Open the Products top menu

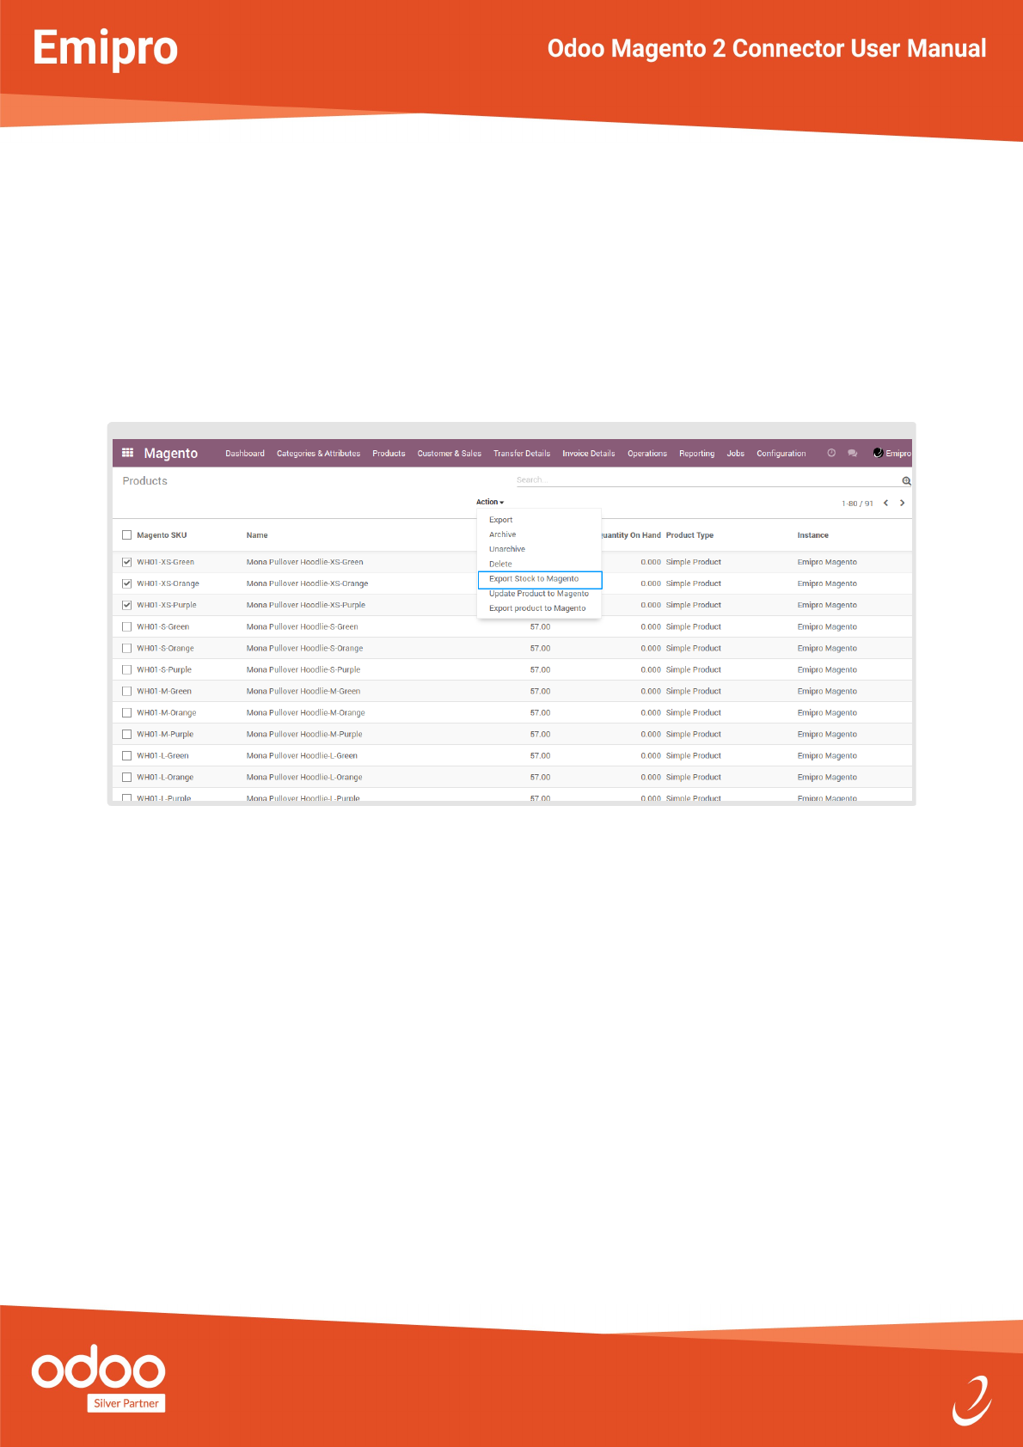point(389,454)
